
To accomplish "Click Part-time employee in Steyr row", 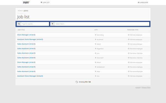I will click(136, 72).
